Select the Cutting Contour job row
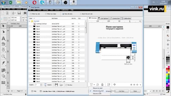Viewport: 171px width, 96px height. (x=57, y=24)
